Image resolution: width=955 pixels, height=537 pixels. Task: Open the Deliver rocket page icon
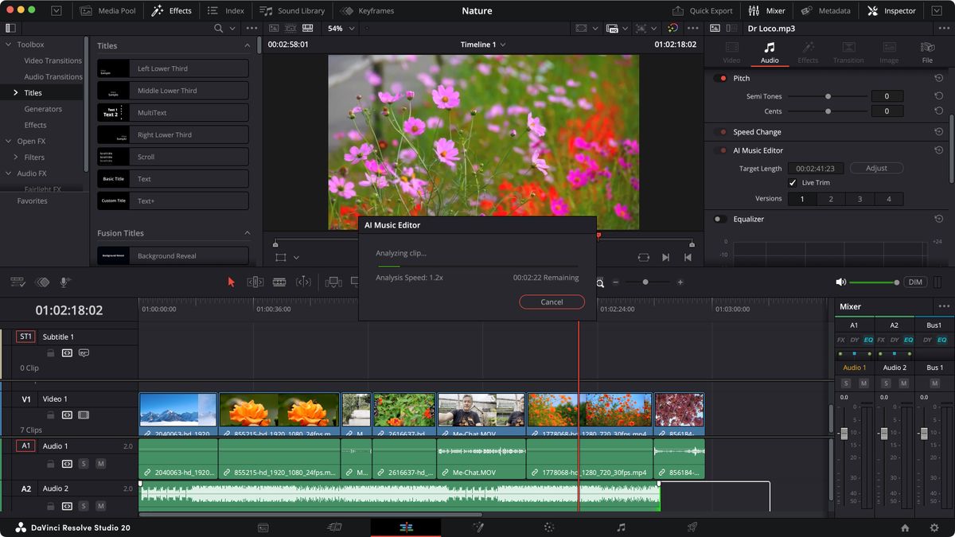(x=692, y=527)
